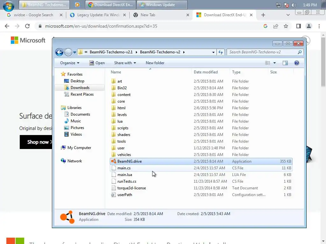Select Downloads in the navigation pane
The width and height of the screenshot is (326, 244).
(x=80, y=88)
